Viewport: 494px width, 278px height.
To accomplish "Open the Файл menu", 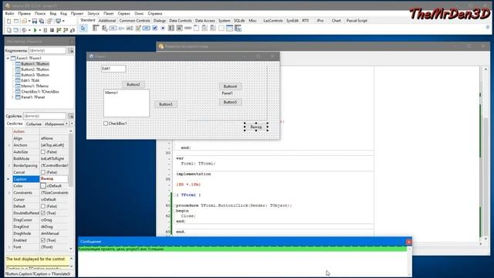I will tap(9, 14).
